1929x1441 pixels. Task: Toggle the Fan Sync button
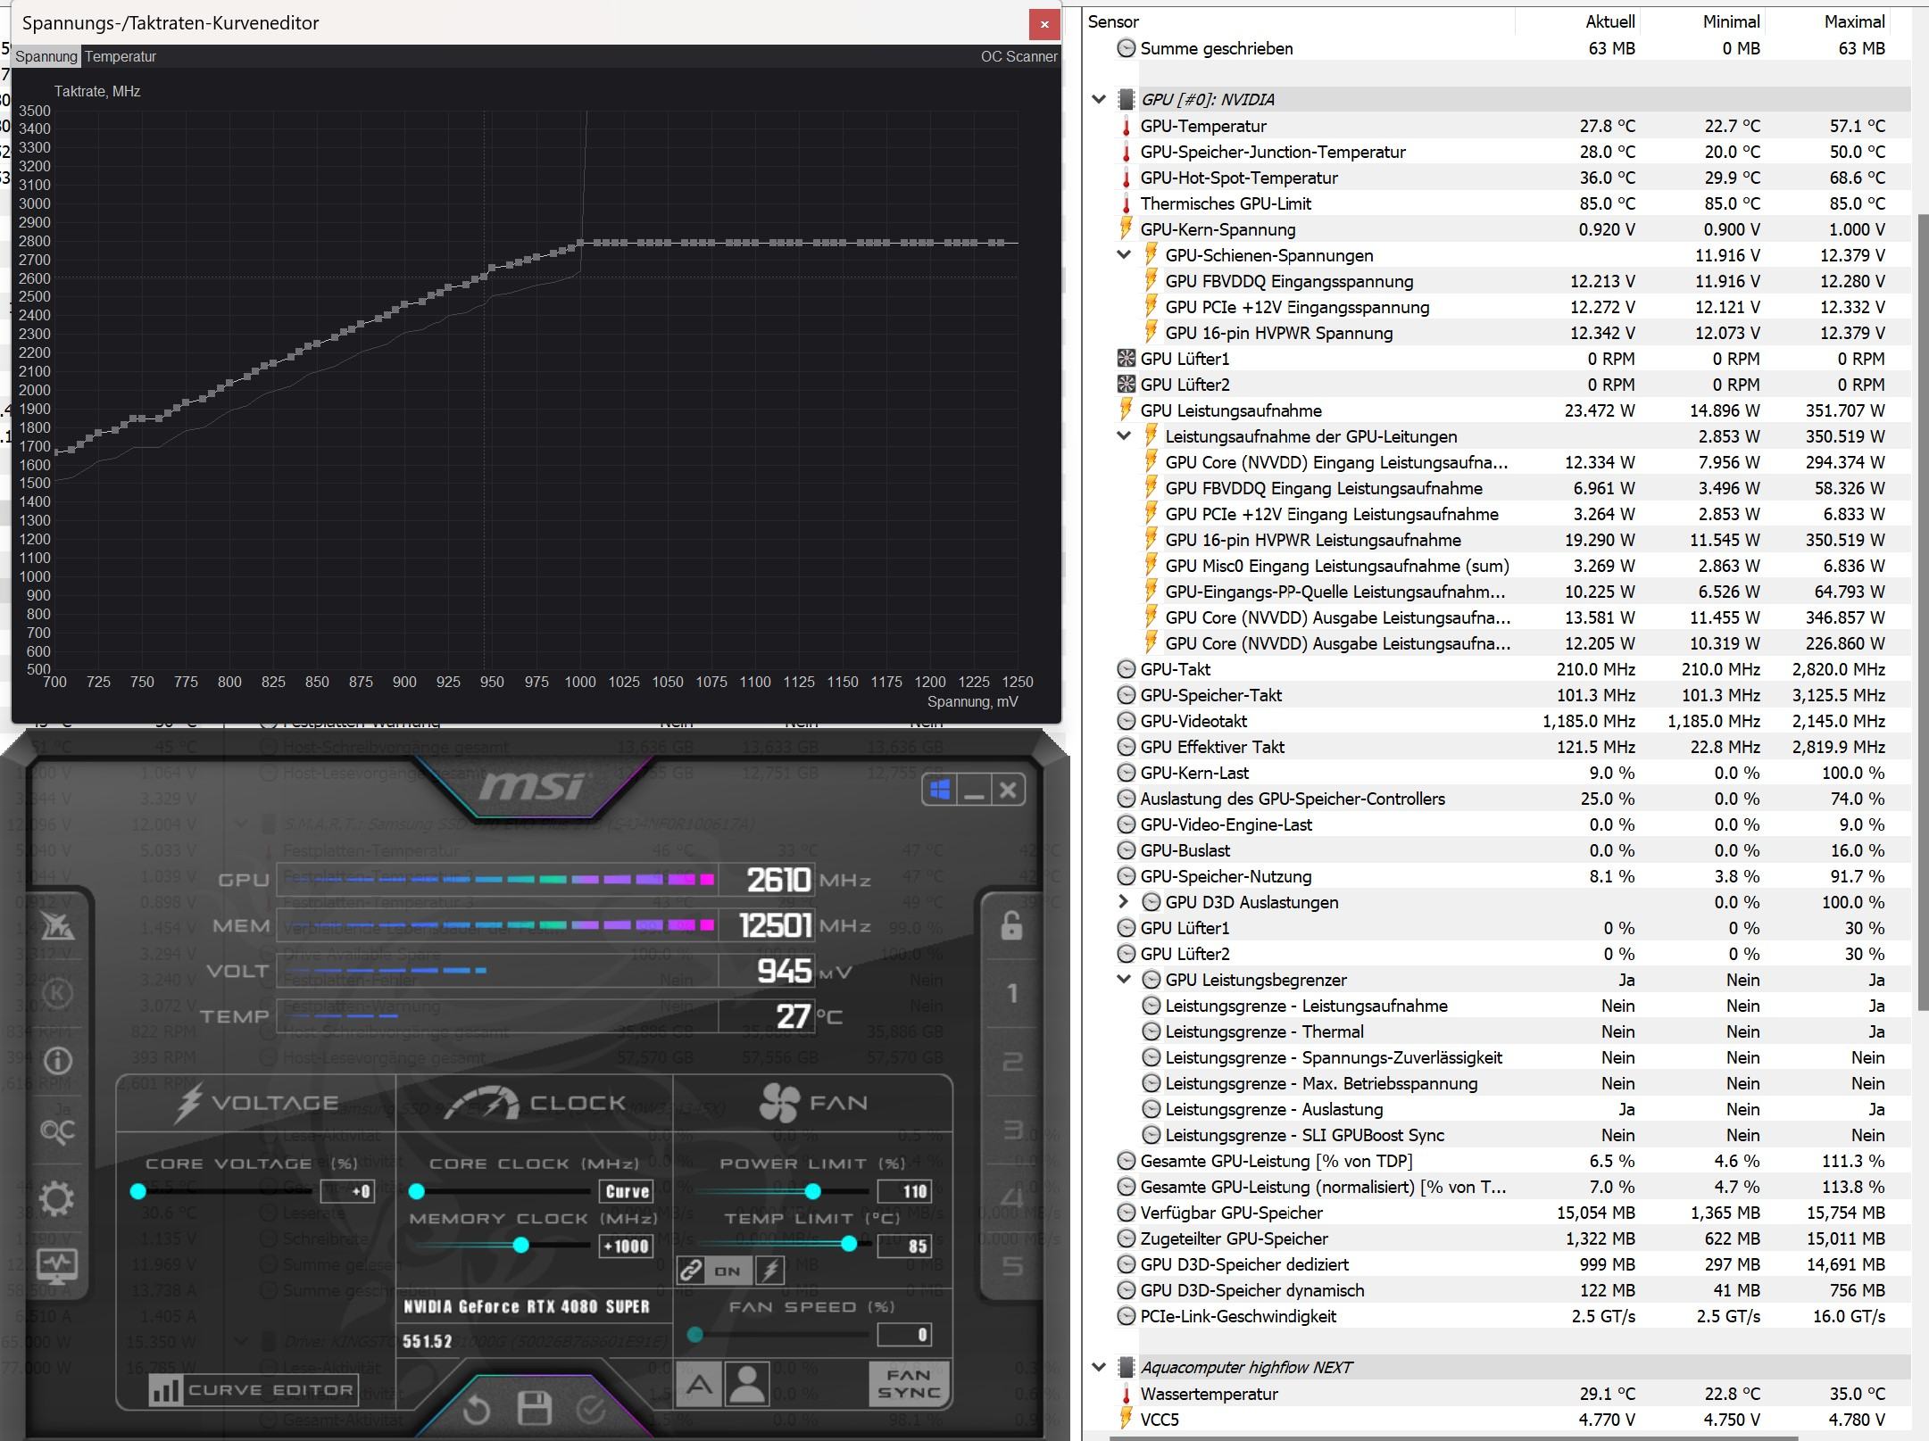coord(908,1384)
